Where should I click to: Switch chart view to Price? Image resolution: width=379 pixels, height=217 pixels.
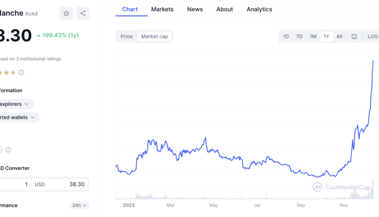pos(127,36)
